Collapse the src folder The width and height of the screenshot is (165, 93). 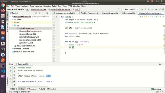click(x=12, y=25)
